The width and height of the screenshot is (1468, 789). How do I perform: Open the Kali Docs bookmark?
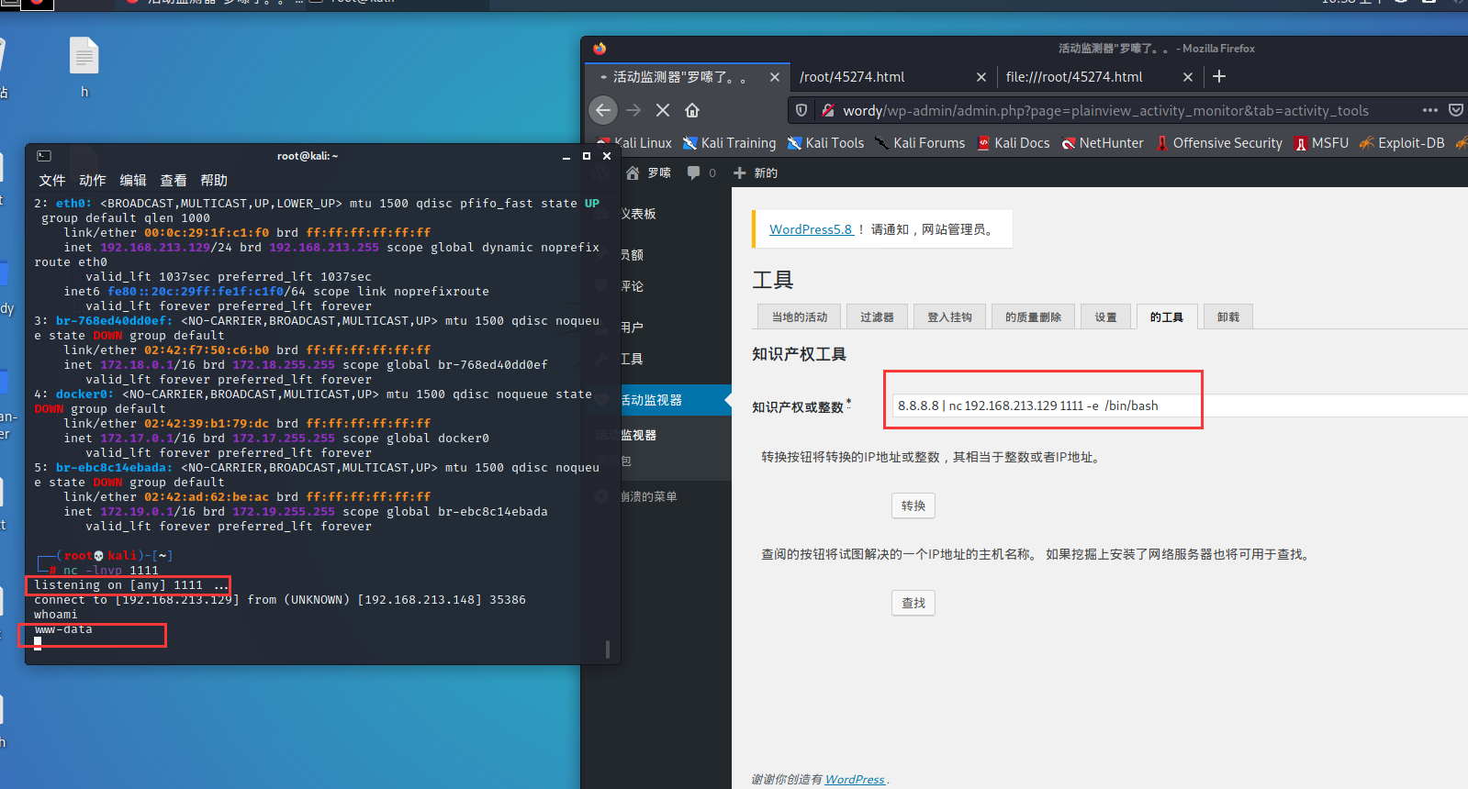point(1013,143)
